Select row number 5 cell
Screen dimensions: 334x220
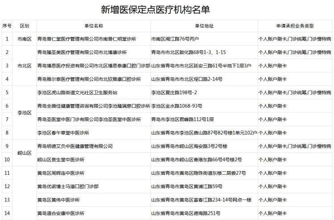pyautogui.click(x=7, y=92)
